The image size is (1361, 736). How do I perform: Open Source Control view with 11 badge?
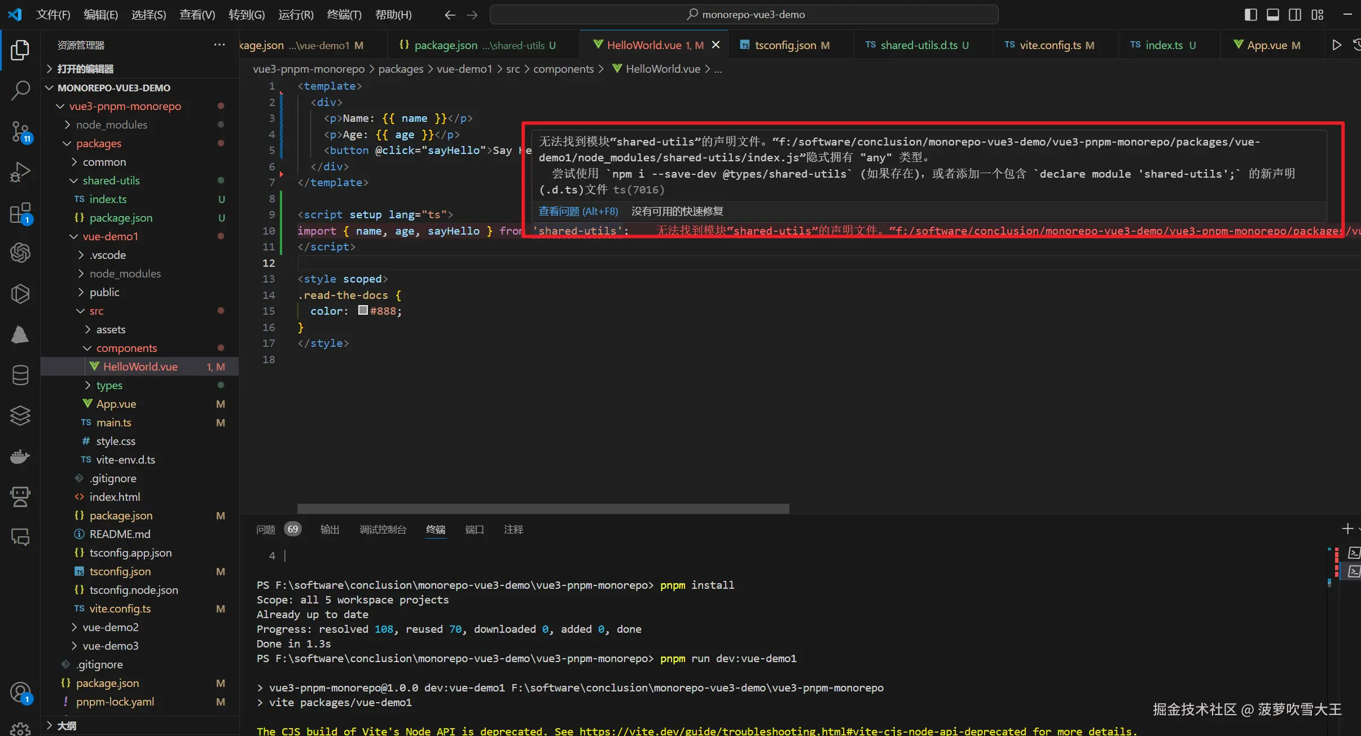[x=20, y=131]
